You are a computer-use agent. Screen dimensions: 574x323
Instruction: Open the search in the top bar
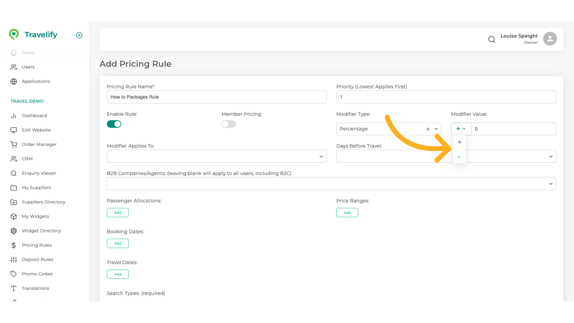tap(492, 39)
